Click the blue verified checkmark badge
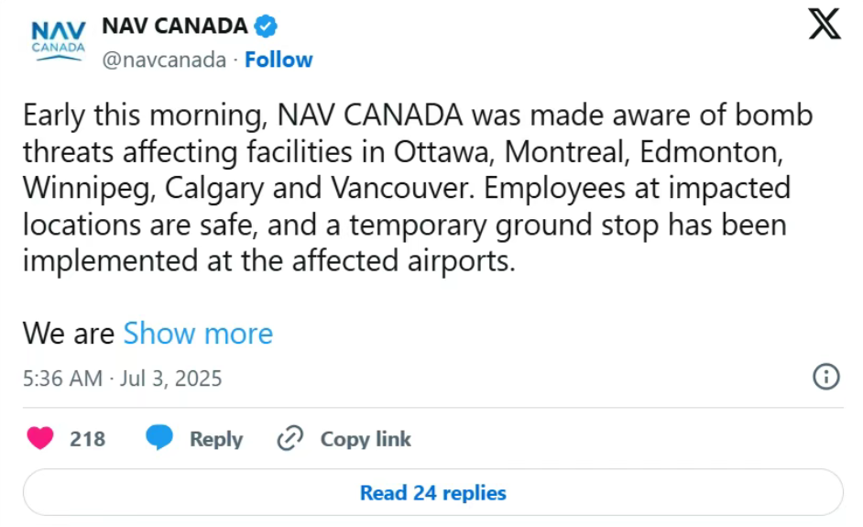Image resolution: width=863 pixels, height=527 pixels. pyautogui.click(x=266, y=26)
